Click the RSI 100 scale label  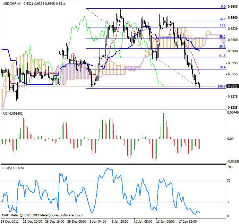tap(230, 167)
